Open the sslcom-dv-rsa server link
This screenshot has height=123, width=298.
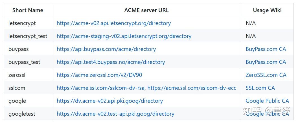(100, 88)
